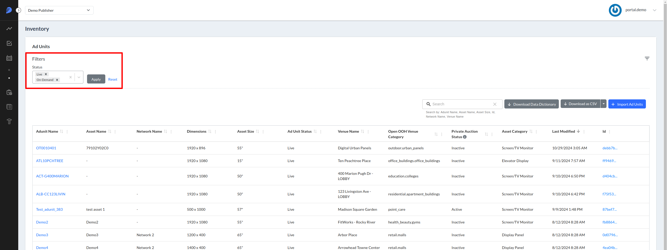Image resolution: width=667 pixels, height=250 pixels.
Task: Open the list report icon in sidebar
Action: pos(9,107)
